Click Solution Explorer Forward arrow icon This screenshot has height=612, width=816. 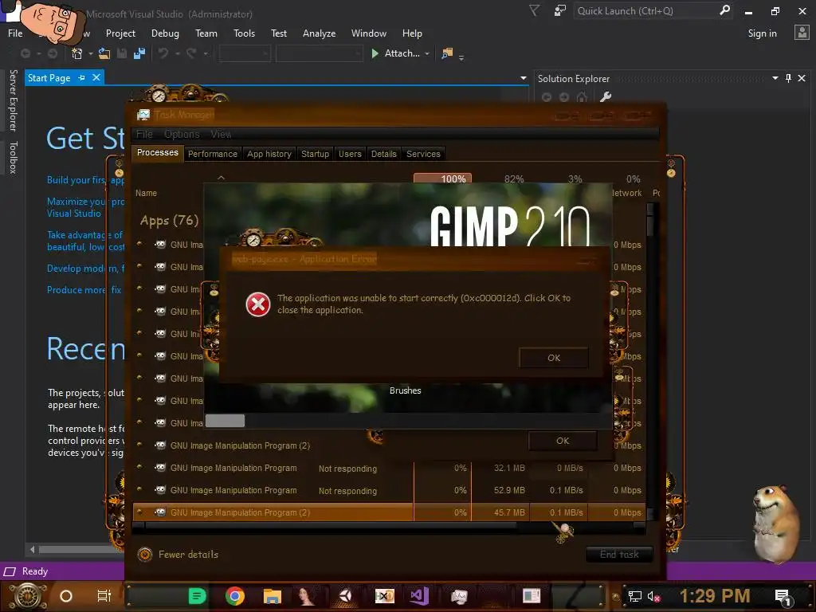tap(564, 97)
